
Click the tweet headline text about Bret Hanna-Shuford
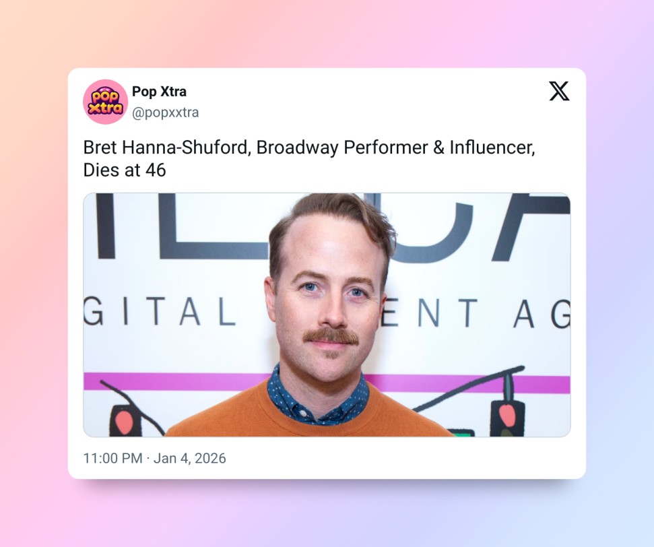tap(308, 158)
